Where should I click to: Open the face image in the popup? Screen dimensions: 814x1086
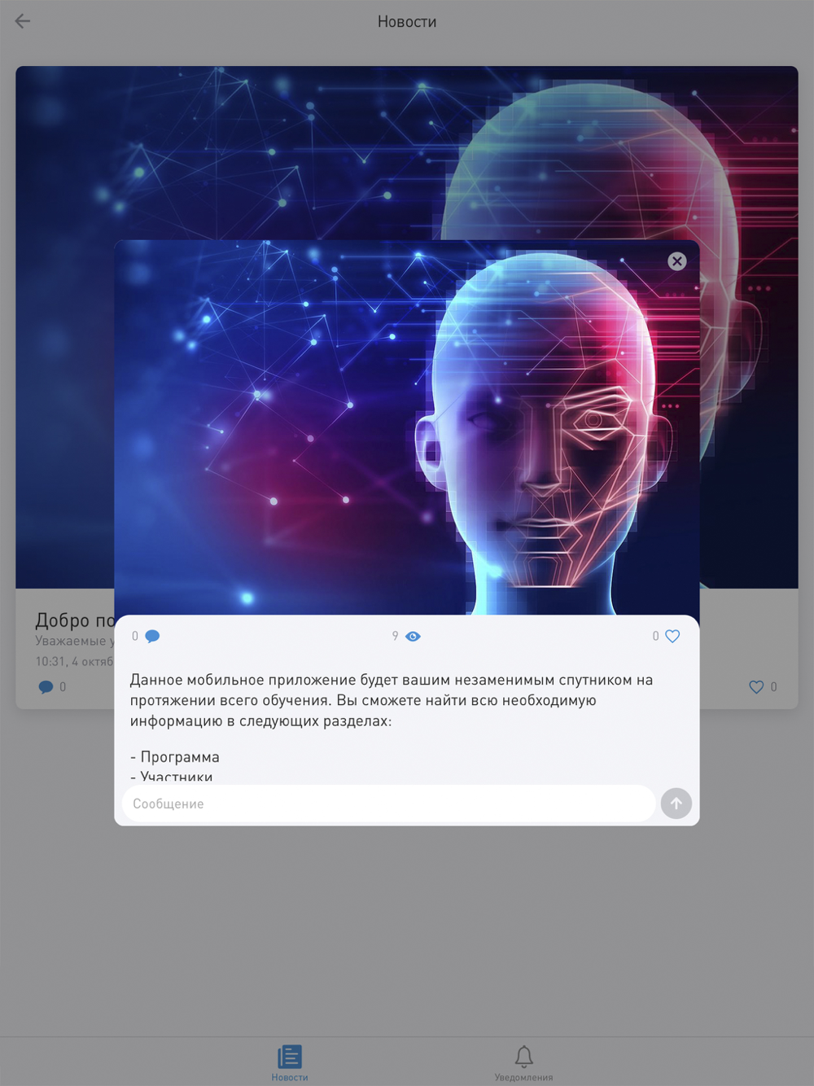click(407, 427)
